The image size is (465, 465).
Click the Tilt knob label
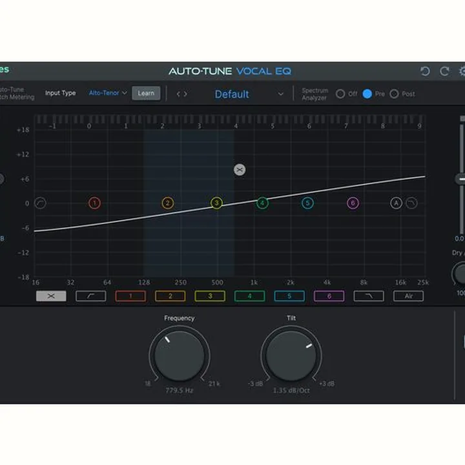click(291, 318)
